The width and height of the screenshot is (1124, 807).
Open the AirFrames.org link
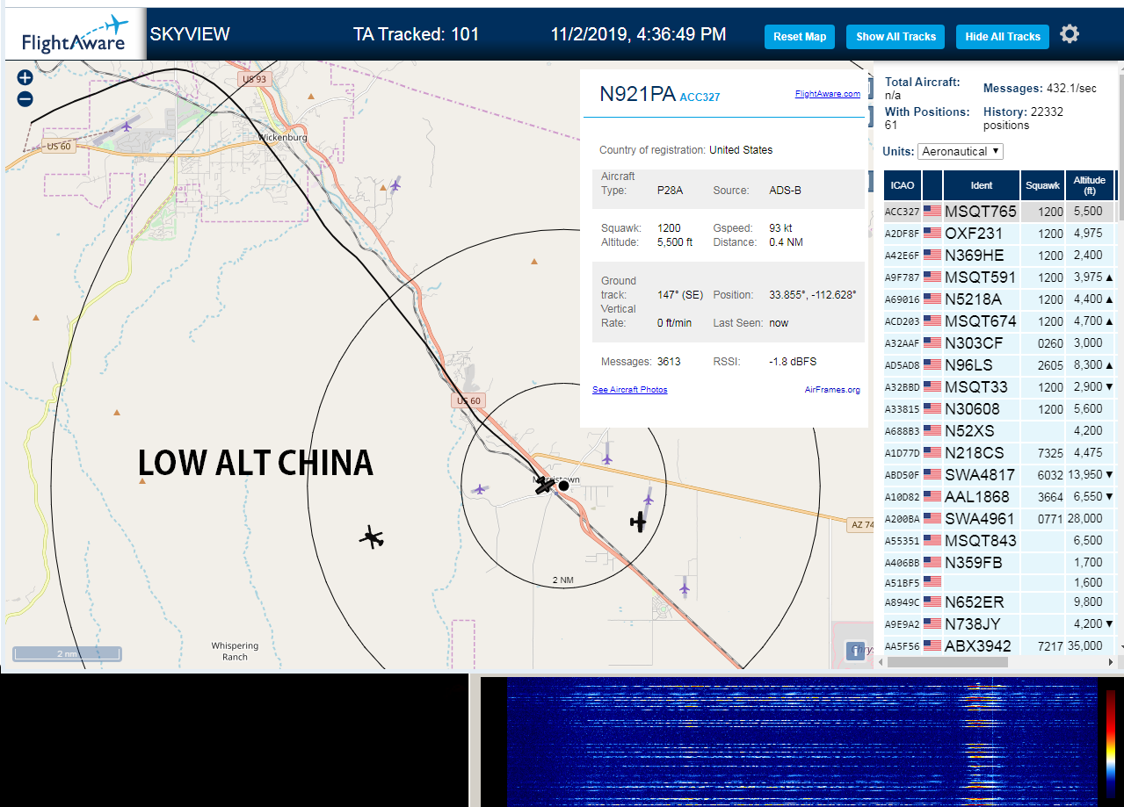coord(832,390)
